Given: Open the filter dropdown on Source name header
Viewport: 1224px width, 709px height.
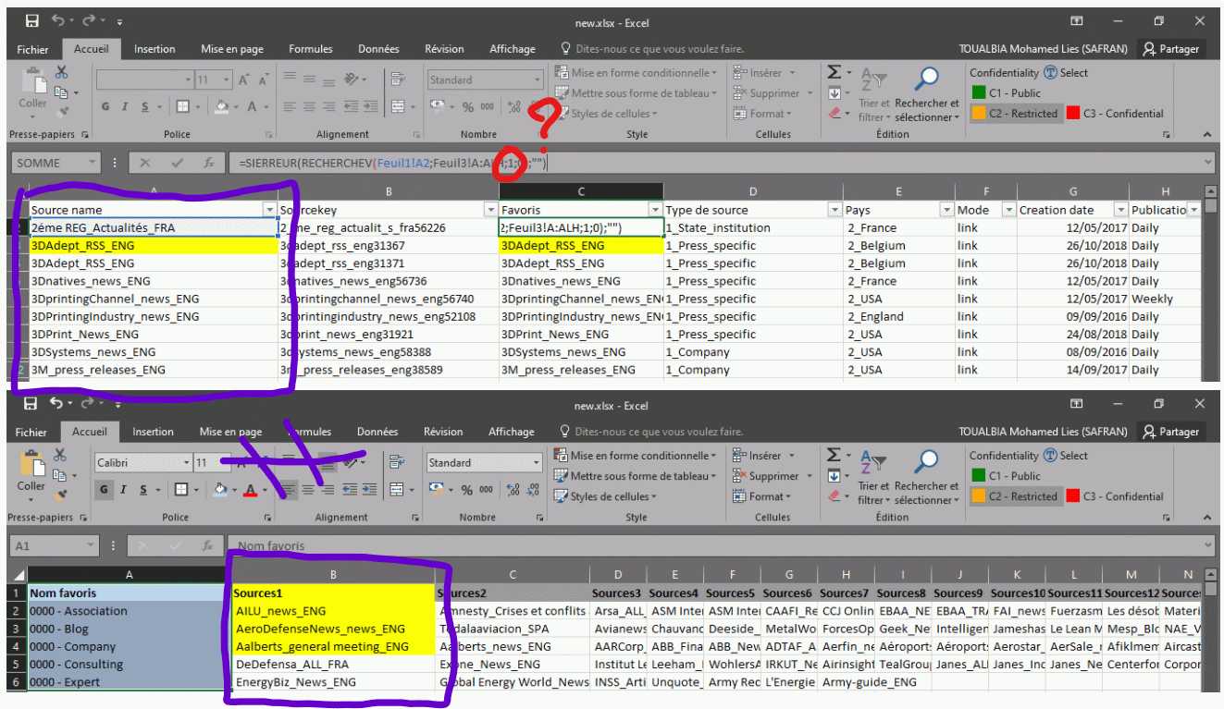Looking at the screenshot, I should 269,210.
